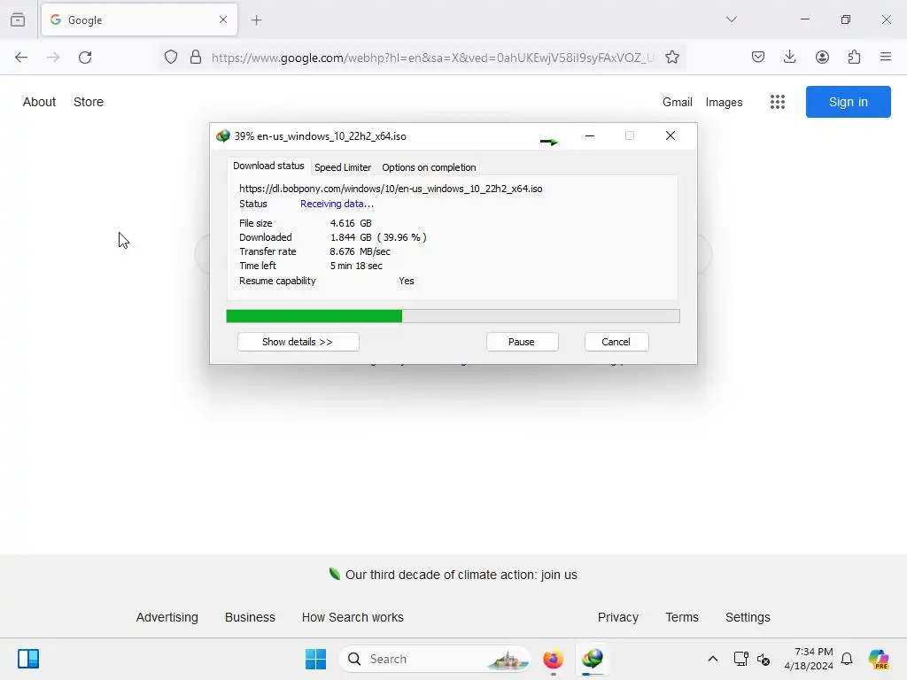This screenshot has width=907, height=680.
Task: Open the Google About link
Action: coord(39,102)
